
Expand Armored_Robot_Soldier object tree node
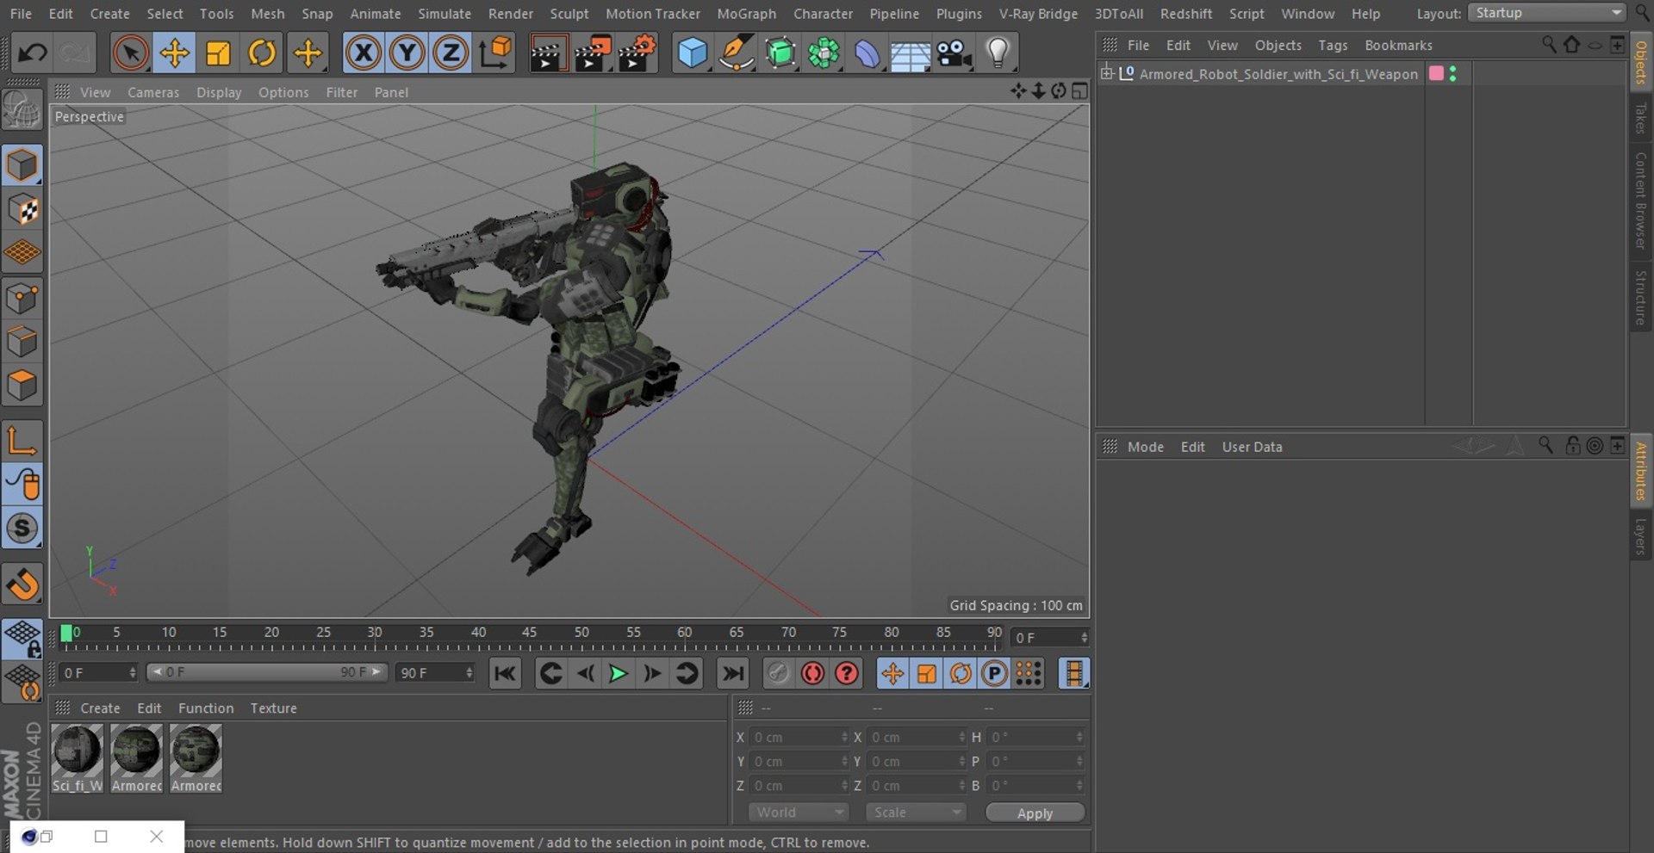(x=1107, y=73)
